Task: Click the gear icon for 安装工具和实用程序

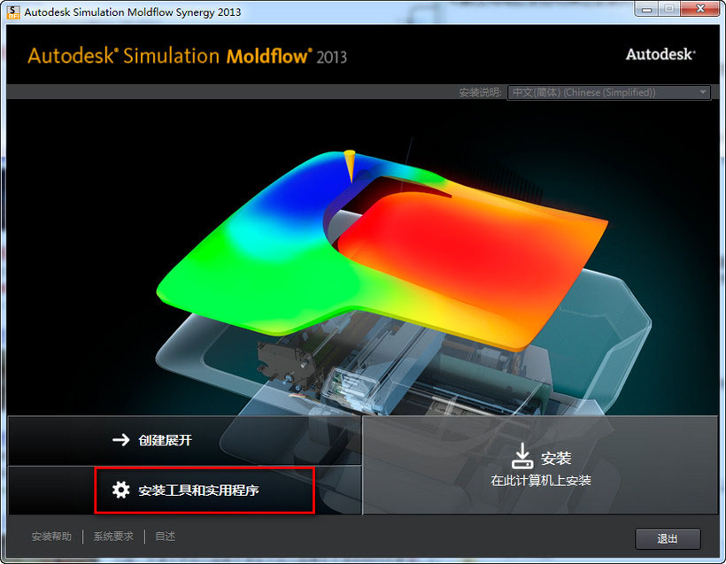Action: click(x=120, y=490)
